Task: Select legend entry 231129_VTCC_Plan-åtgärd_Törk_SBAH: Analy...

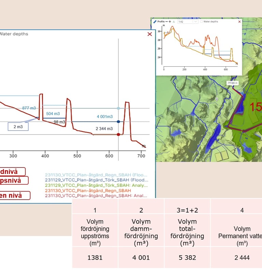Action: click(96, 185)
